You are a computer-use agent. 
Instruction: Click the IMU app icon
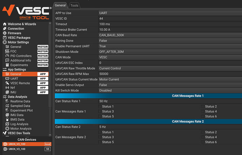(x=7, y=92)
